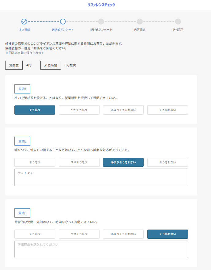Click the question 2 text area containing テストです
This screenshot has width=211, height=270.
101,177
